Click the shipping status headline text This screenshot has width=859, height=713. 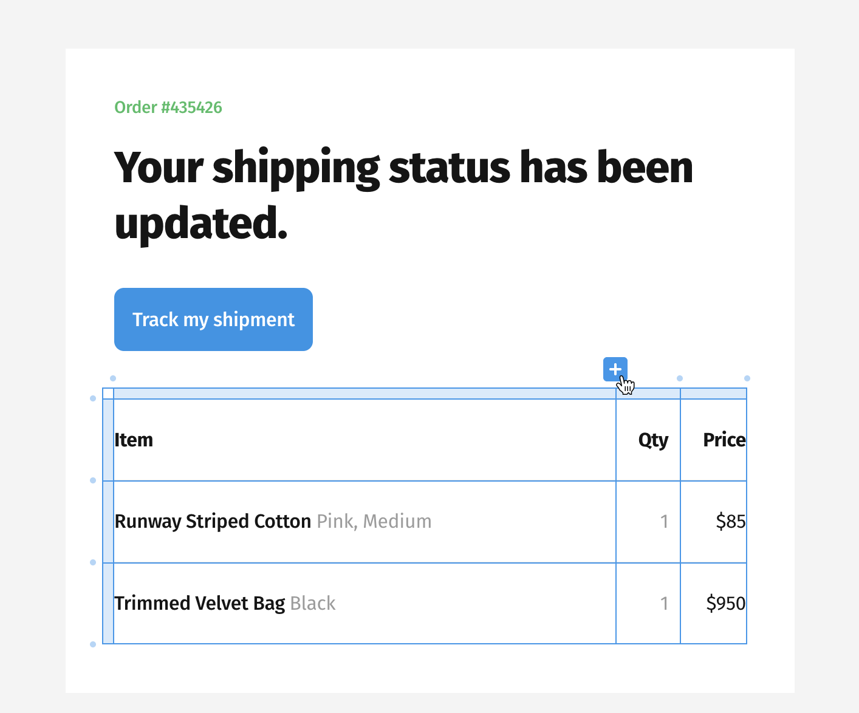point(403,195)
